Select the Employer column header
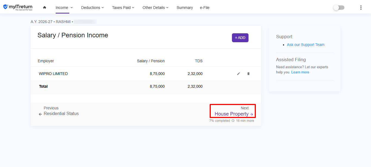Screen dimensions: 371x167 tap(46, 61)
